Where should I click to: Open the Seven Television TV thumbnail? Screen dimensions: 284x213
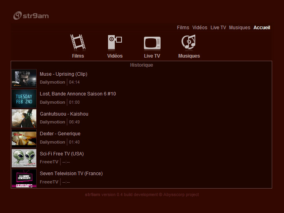(x=24, y=178)
